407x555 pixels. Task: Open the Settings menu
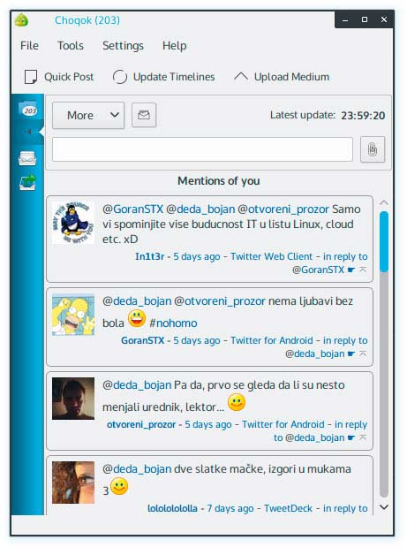pos(123,46)
